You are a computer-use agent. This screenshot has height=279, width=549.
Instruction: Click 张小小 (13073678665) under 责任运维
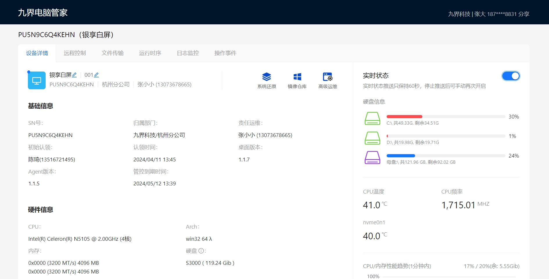point(265,135)
